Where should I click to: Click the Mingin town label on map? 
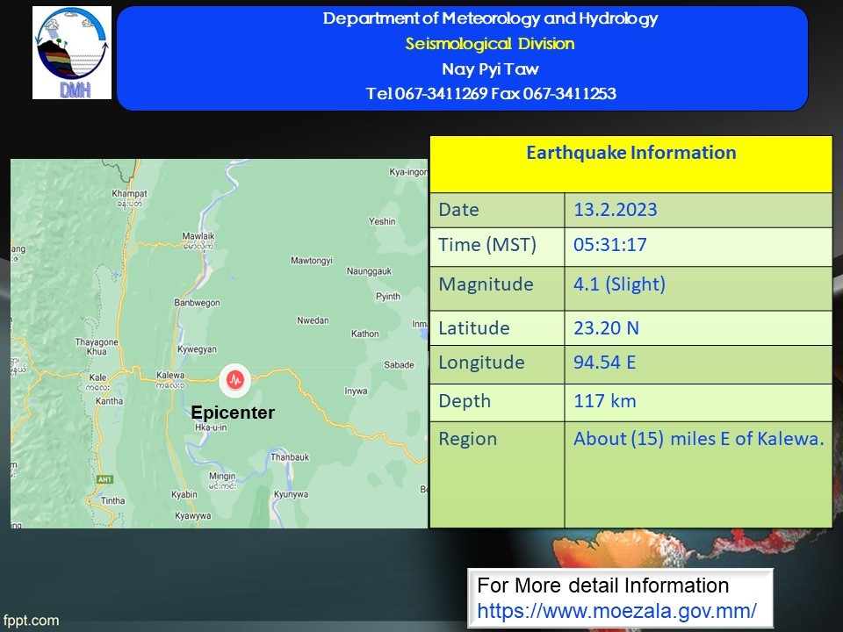[222, 477]
